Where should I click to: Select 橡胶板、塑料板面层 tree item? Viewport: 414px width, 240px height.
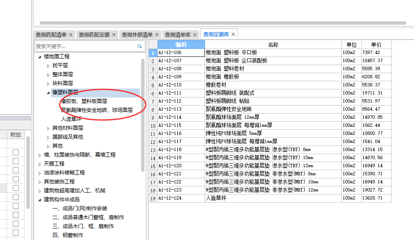pyautogui.click(x=84, y=101)
